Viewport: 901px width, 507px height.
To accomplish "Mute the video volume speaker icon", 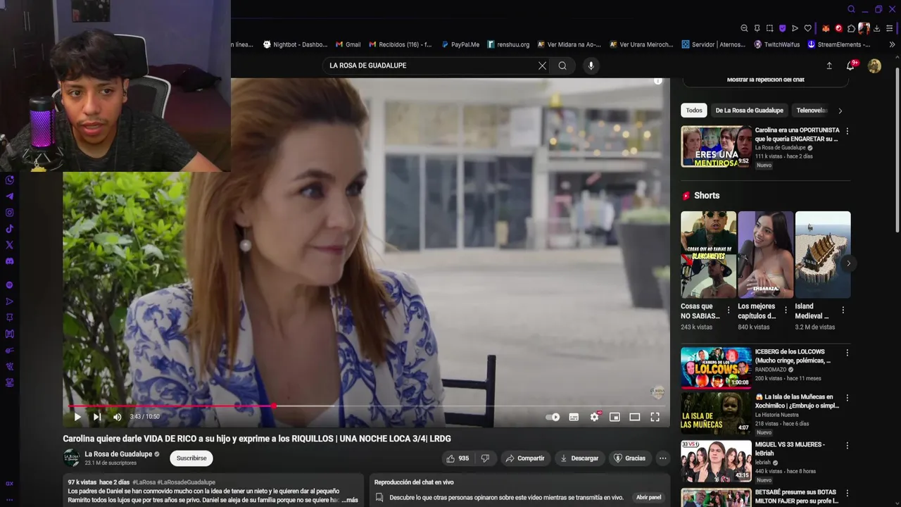I will pyautogui.click(x=117, y=417).
